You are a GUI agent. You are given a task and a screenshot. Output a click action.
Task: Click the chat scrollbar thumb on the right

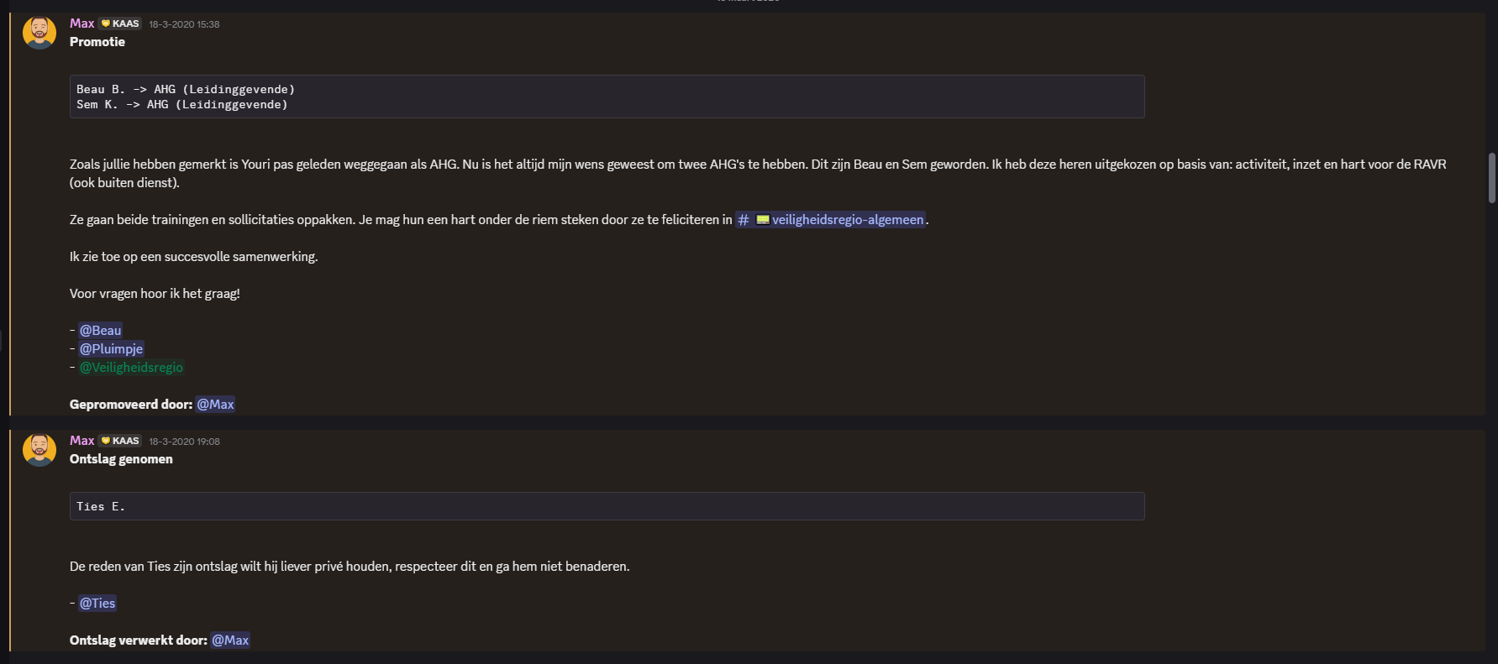[1492, 178]
